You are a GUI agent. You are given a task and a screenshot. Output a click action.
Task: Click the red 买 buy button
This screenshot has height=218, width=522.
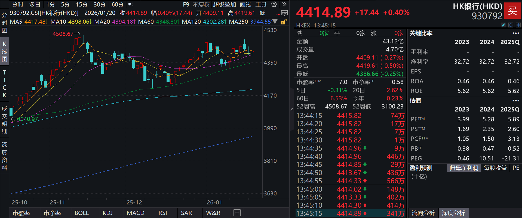[x=512, y=11]
